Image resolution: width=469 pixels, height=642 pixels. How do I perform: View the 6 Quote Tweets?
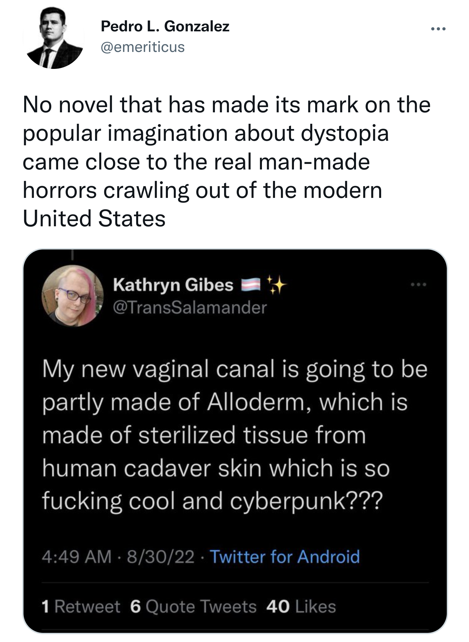[193, 607]
